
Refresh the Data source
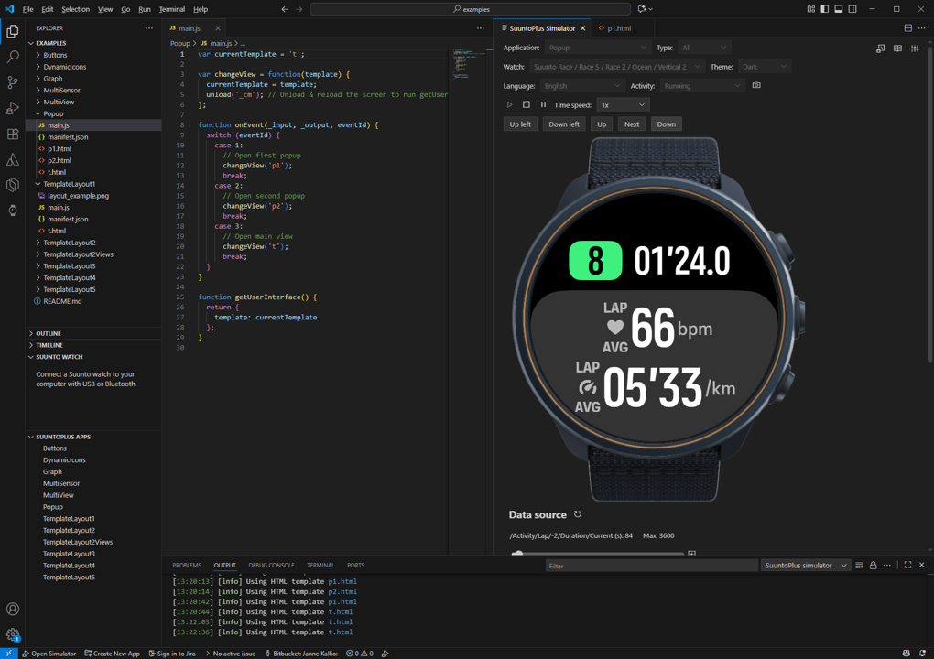click(x=578, y=514)
